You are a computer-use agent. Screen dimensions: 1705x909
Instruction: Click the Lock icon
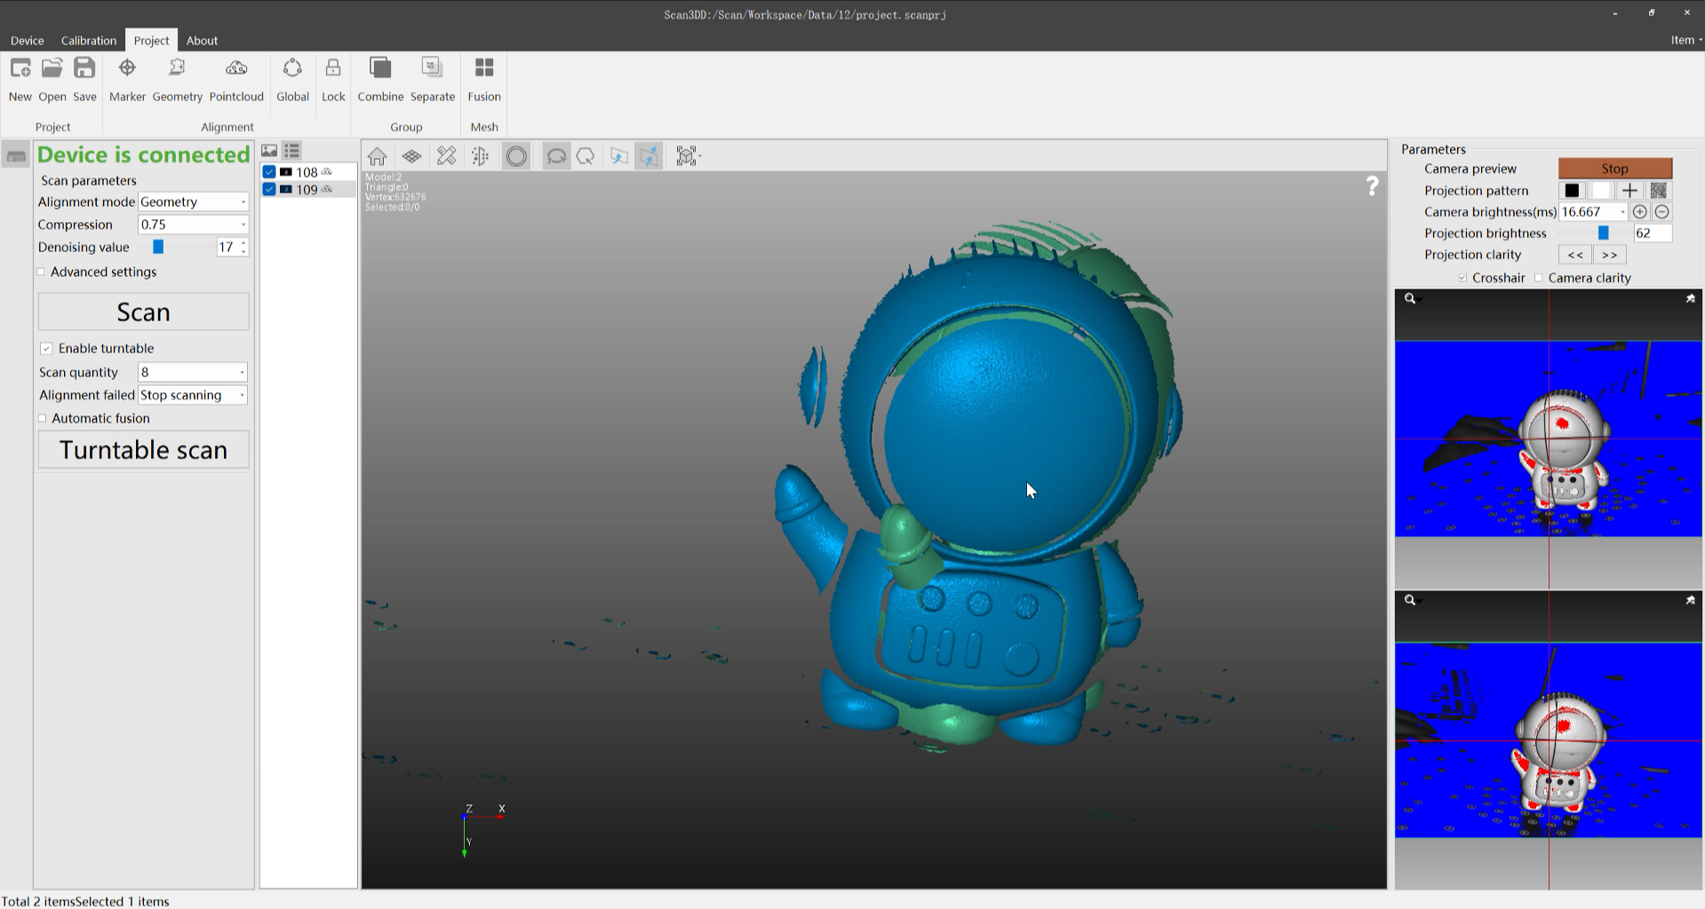tap(333, 80)
